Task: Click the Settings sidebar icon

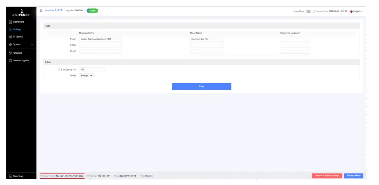Action: click(x=10, y=29)
